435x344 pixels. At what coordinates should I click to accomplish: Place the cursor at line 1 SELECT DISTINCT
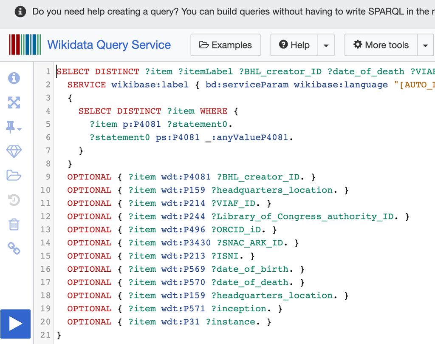tap(98, 71)
